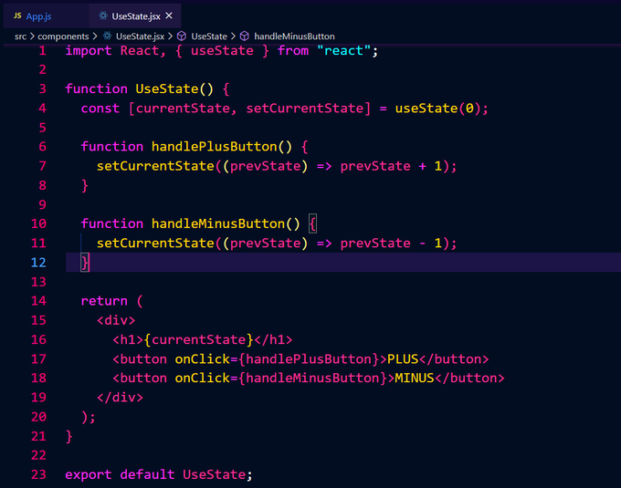Click useState inside the import braces

point(222,50)
